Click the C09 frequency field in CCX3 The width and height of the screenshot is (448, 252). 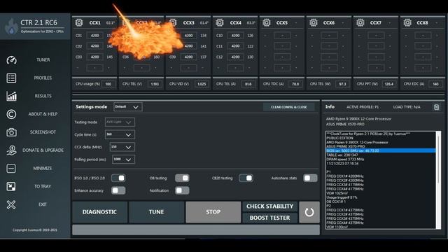click(188, 57)
